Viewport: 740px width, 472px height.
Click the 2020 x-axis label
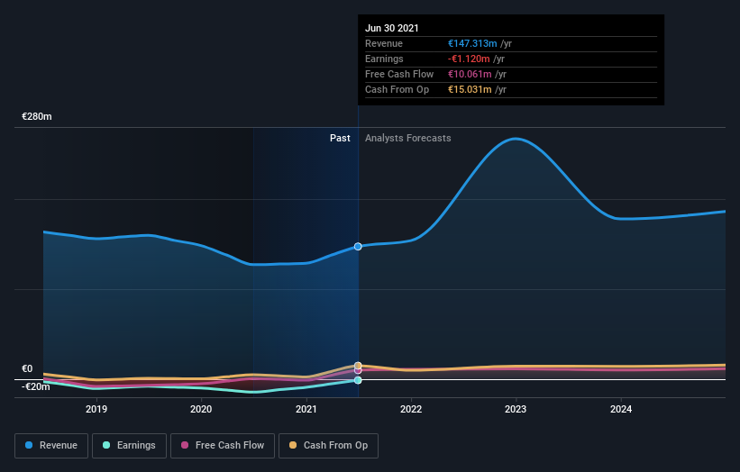point(201,409)
